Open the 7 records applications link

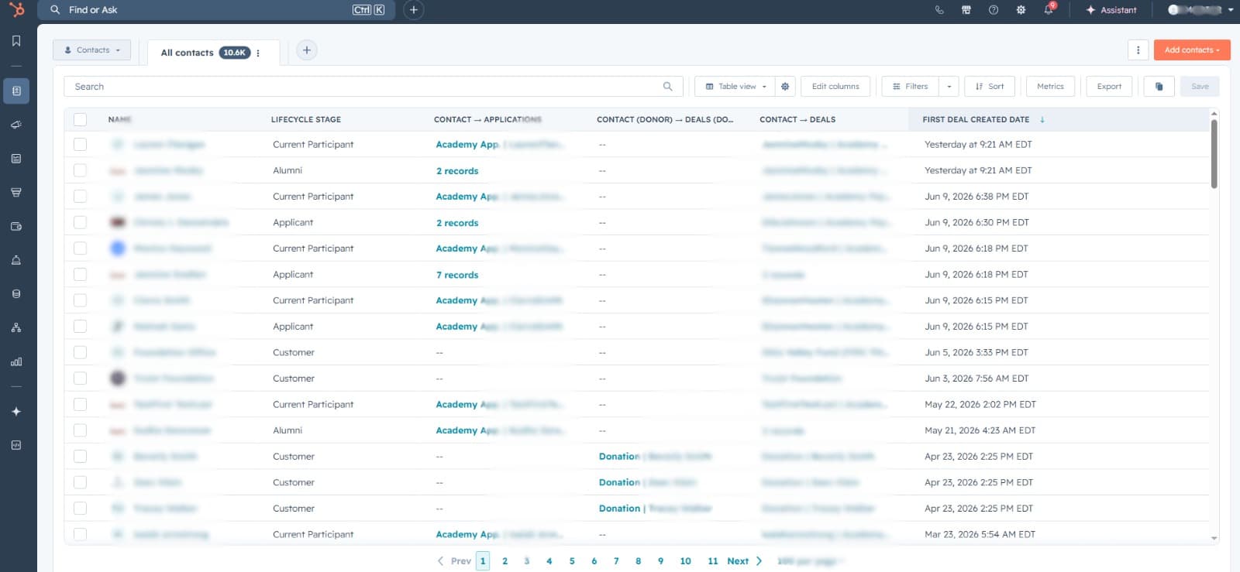pyautogui.click(x=457, y=275)
